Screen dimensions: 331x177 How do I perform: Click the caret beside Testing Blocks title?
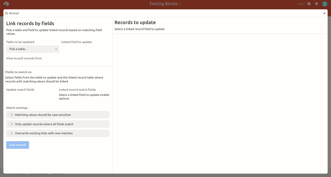[180, 4]
